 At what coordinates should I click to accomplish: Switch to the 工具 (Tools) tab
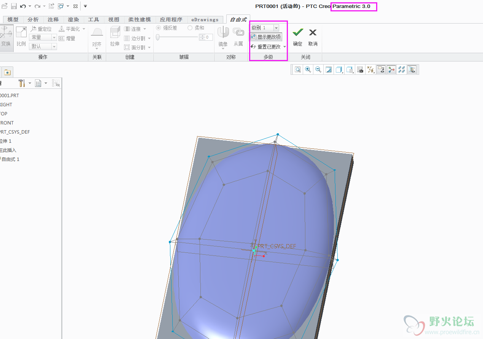coord(94,19)
